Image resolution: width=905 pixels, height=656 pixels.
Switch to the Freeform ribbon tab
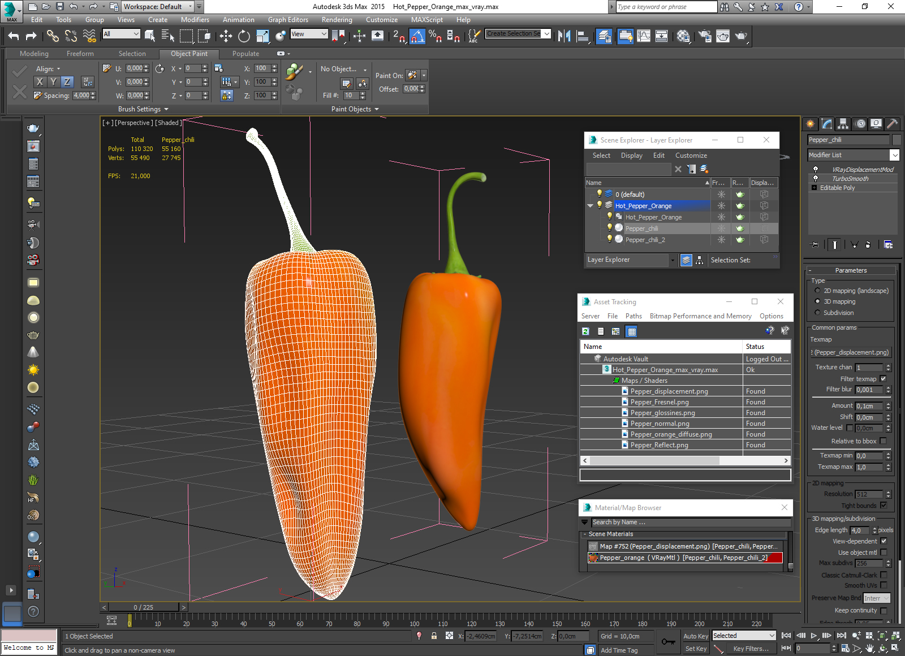point(80,54)
